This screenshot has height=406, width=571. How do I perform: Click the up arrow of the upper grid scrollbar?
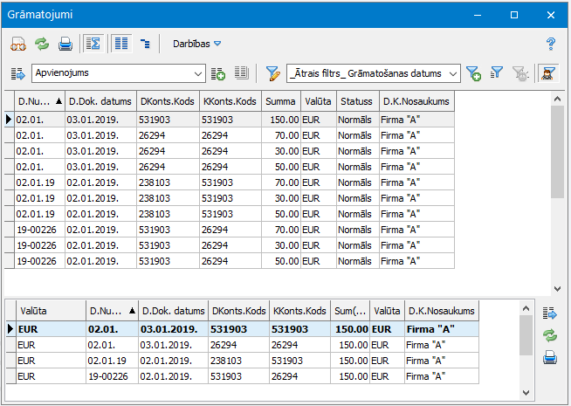pyautogui.click(x=557, y=99)
